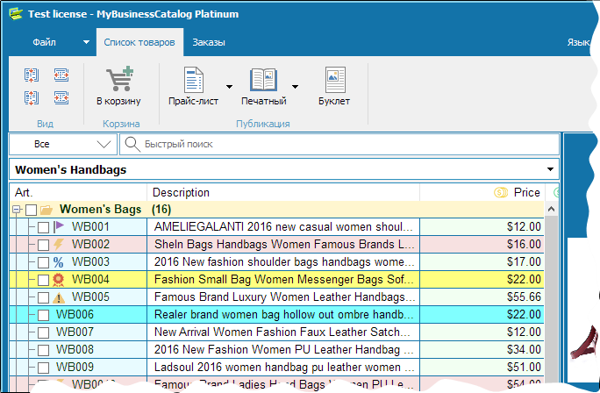Select the SheIn Bags Handbags description cell

[283, 244]
